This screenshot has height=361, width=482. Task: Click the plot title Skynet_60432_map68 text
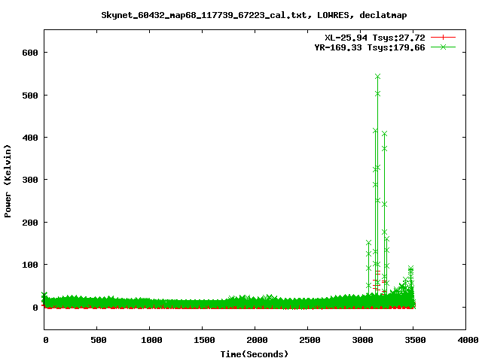(x=254, y=15)
